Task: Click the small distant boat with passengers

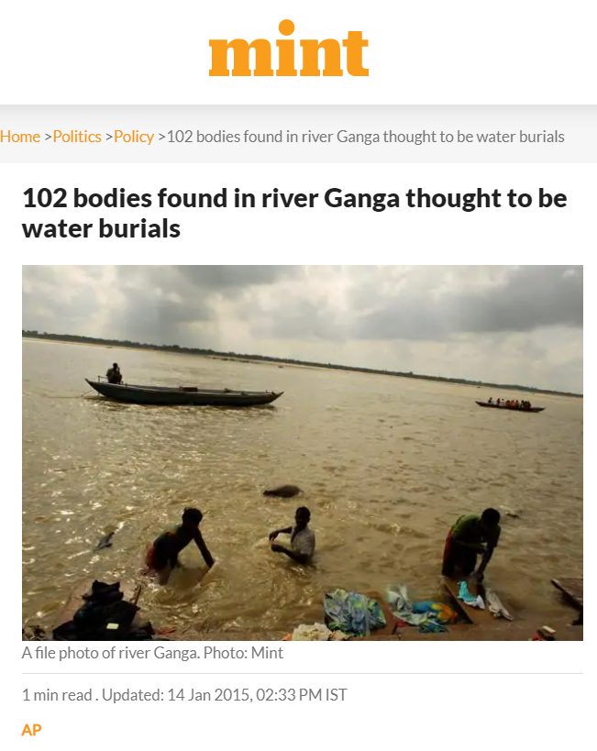Action: (510, 405)
